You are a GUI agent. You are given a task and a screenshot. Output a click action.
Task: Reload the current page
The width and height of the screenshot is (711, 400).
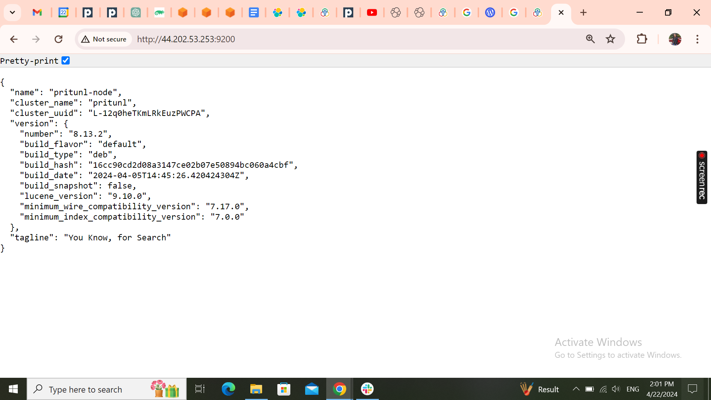click(x=59, y=39)
